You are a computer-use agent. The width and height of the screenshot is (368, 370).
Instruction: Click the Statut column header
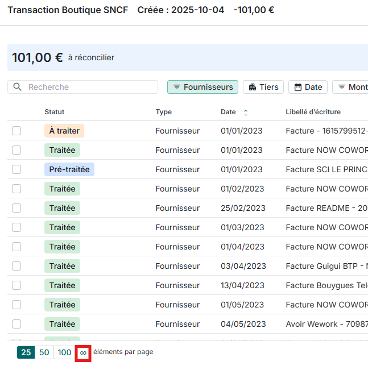click(x=55, y=112)
